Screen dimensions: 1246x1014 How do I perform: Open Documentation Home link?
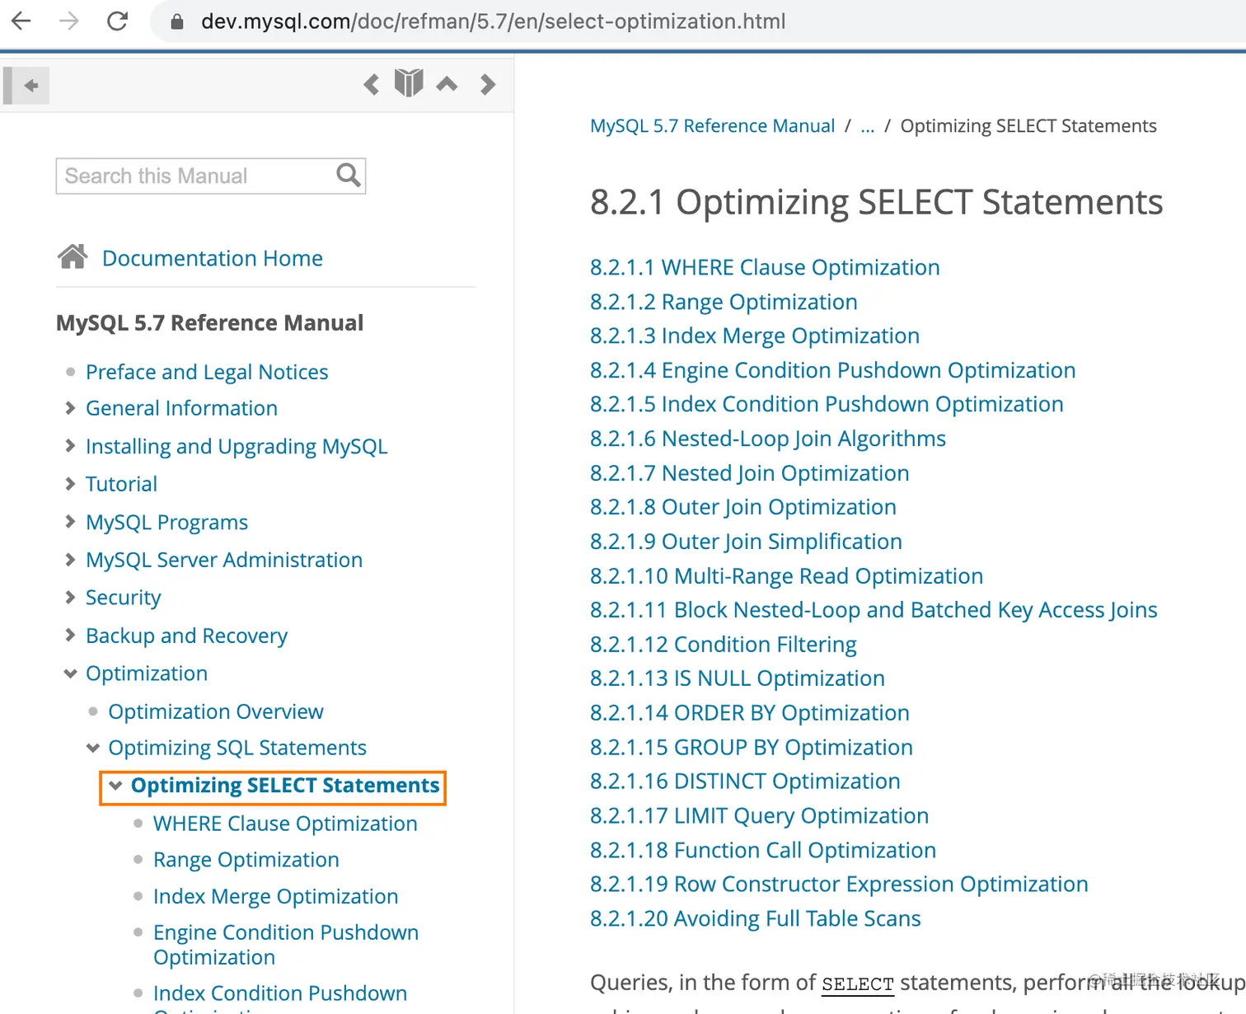click(213, 258)
